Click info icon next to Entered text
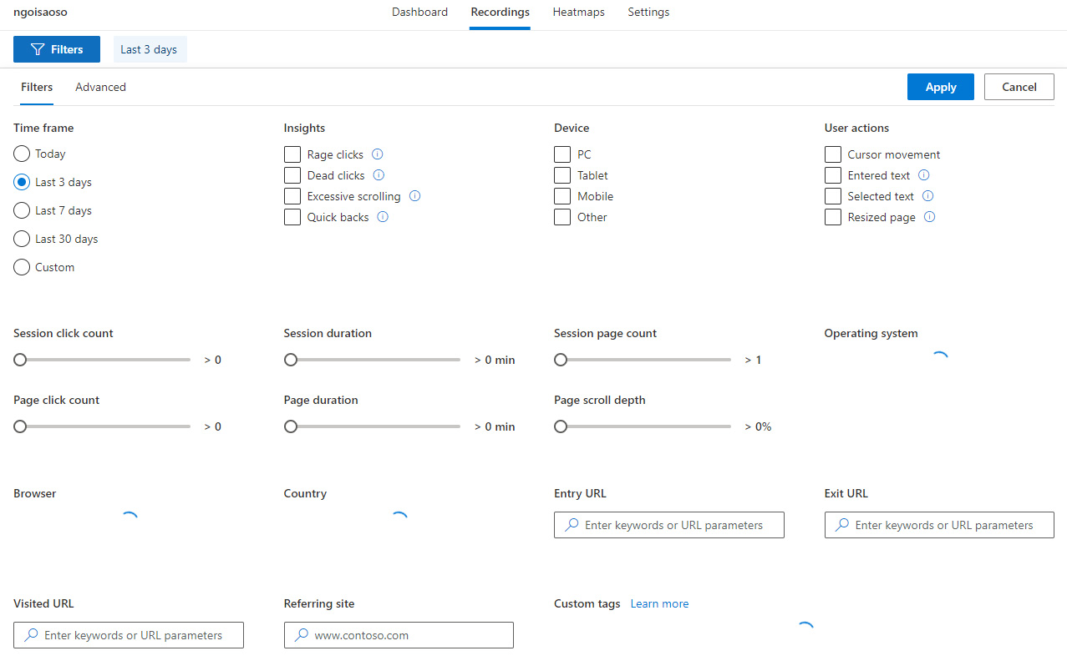This screenshot has height=671, width=1067. (923, 175)
